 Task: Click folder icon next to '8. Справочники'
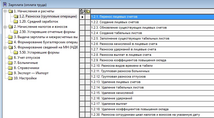point(11,68)
